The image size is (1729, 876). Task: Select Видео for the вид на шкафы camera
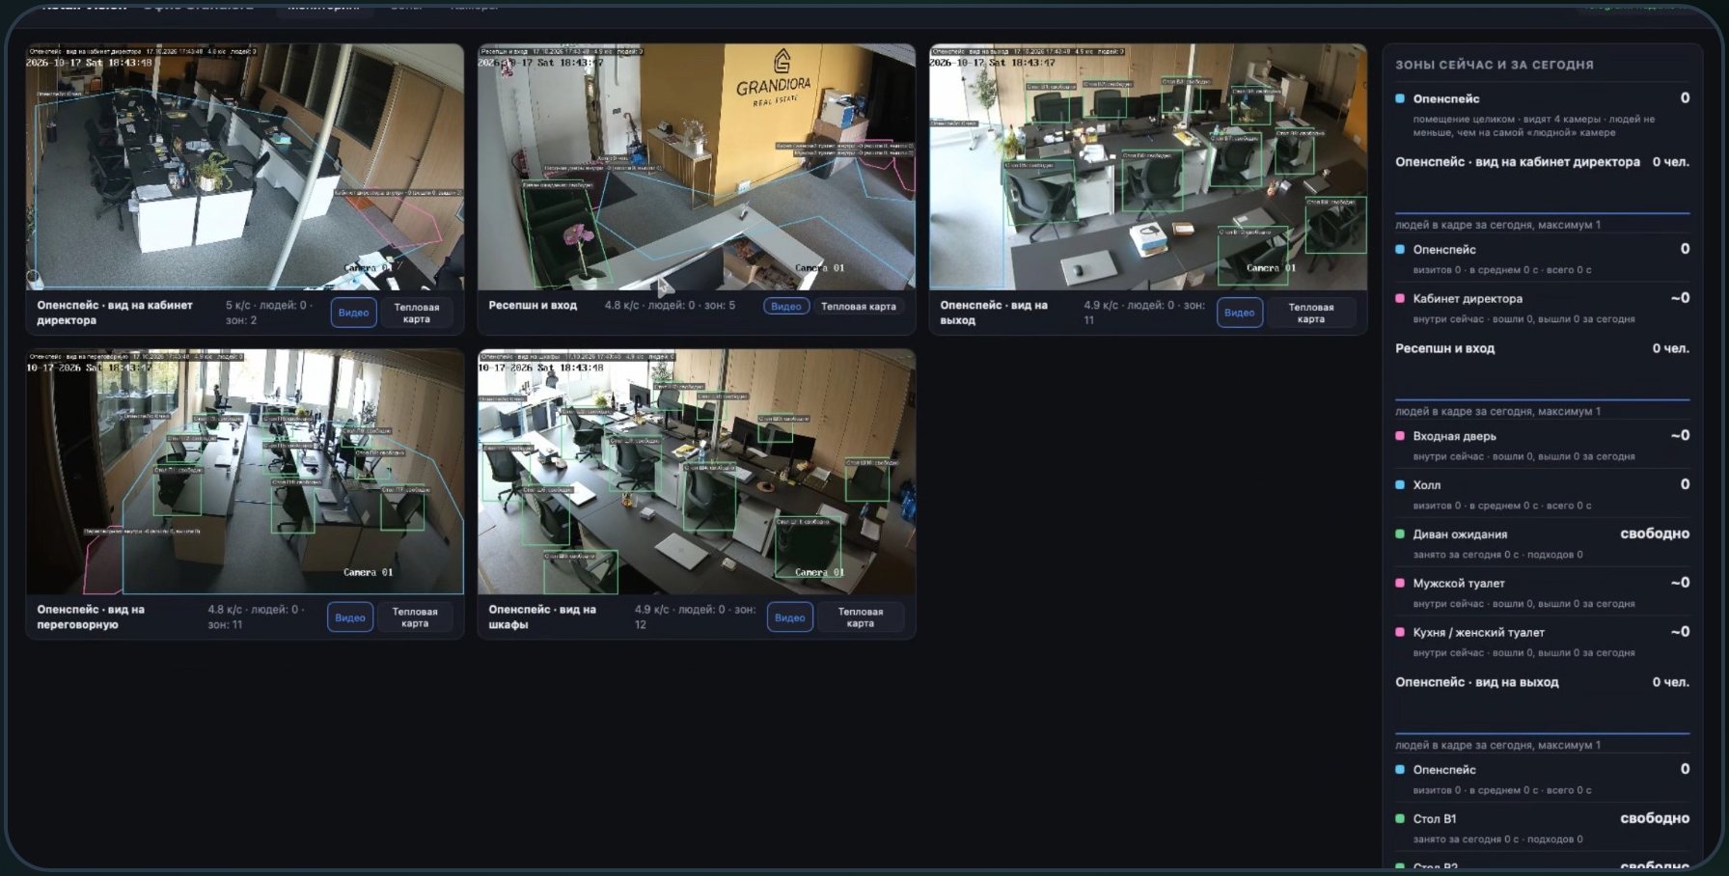[x=789, y=617]
